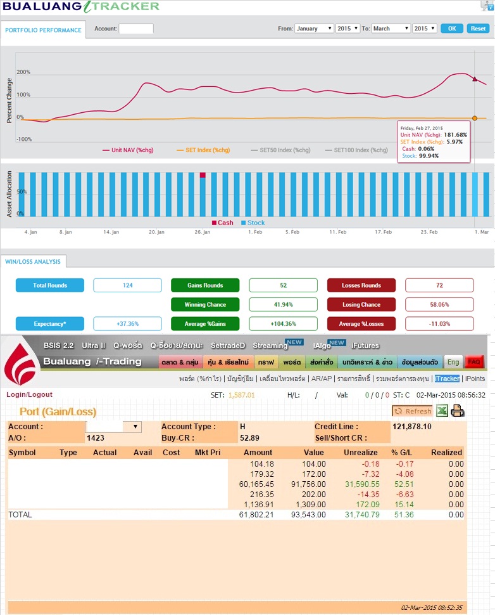The image size is (495, 615).
Task: Click the Unit NAV triangle marker on chart
Action: click(x=475, y=79)
